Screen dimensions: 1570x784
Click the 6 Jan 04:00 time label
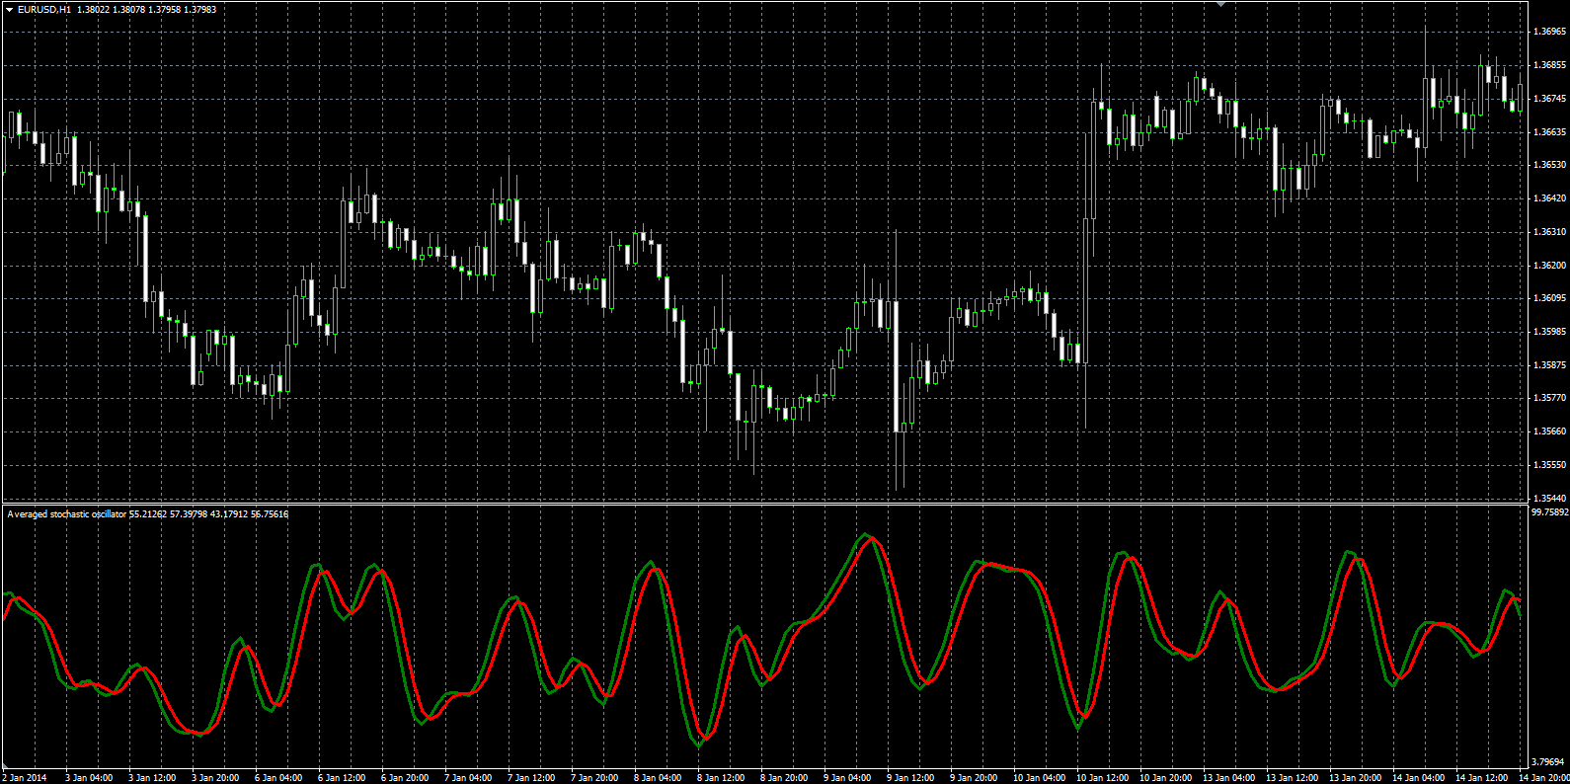(278, 778)
